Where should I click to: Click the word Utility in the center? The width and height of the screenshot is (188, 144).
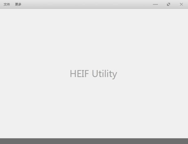coord(104,74)
